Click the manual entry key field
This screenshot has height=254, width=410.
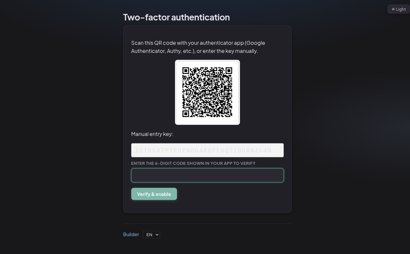coord(207,150)
